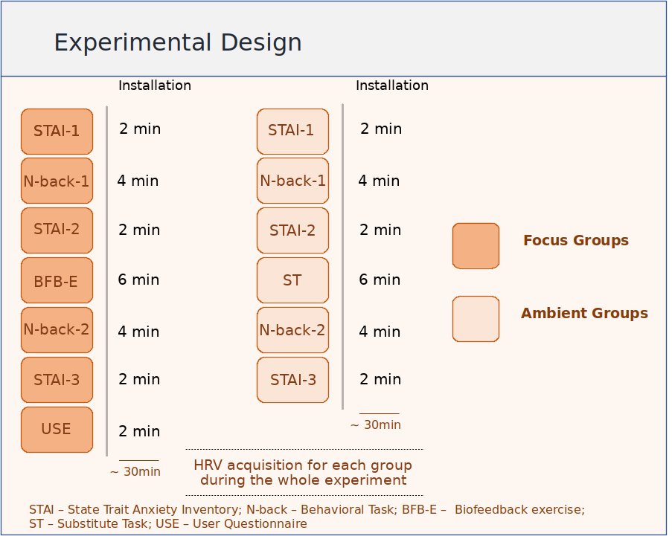
Task: Click '4 min' beside the Focus group N-back-1 box
Action: (138, 181)
